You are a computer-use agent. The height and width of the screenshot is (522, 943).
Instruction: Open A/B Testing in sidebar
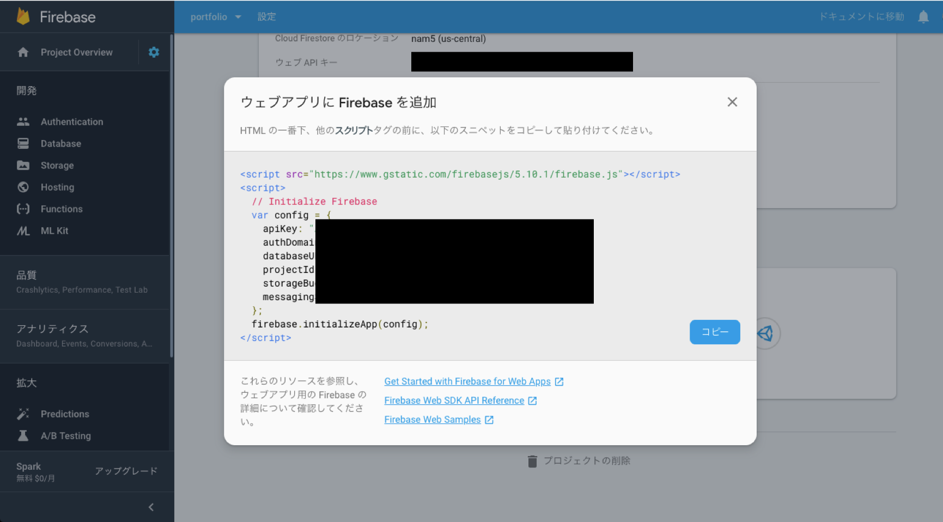pos(66,435)
